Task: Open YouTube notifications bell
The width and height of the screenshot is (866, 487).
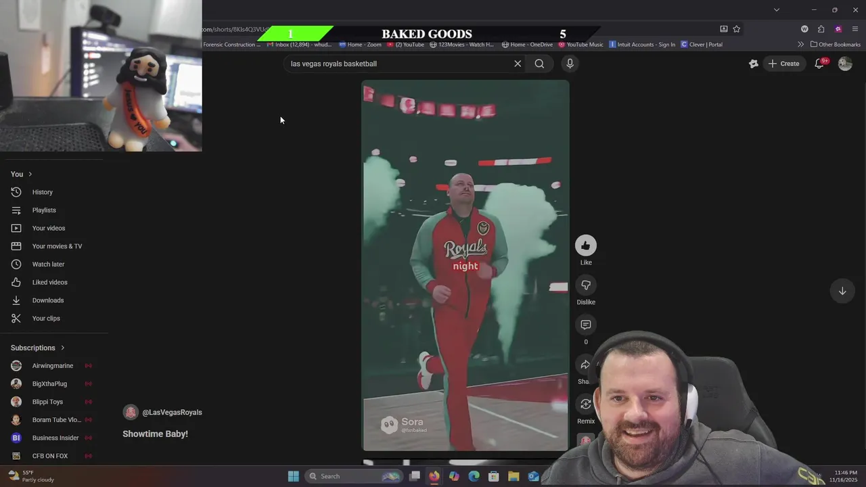Action: coord(819,64)
